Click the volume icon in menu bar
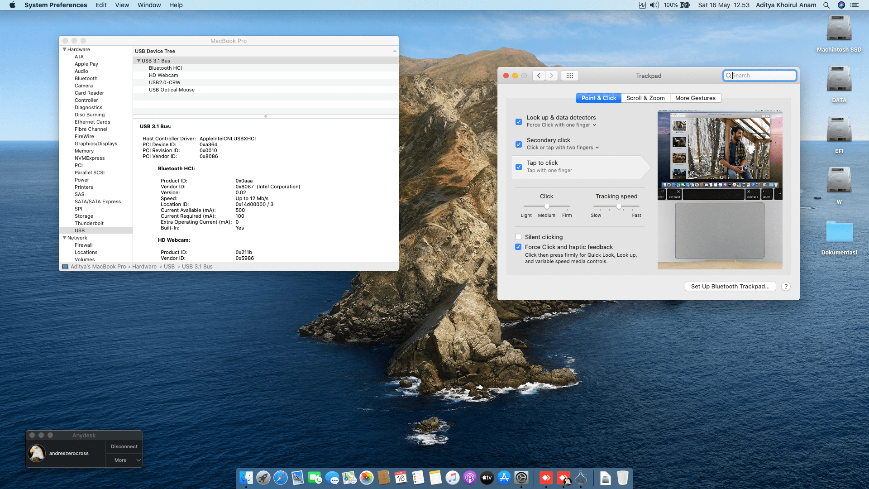 pos(654,5)
